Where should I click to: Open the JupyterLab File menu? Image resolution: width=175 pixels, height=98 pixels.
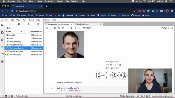coord(7,20)
